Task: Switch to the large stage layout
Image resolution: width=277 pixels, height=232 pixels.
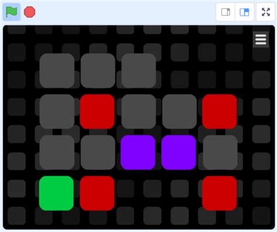Action: pyautogui.click(x=244, y=12)
